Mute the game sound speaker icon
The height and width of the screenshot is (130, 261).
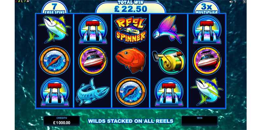(x=231, y=2)
